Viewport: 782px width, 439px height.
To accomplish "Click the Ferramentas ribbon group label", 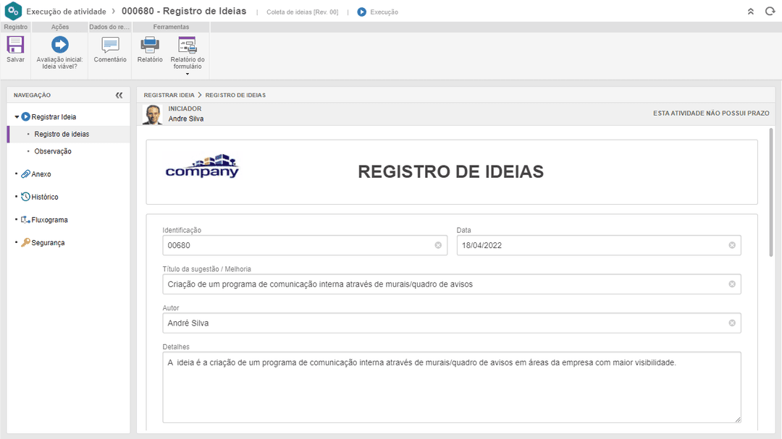I will pos(171,27).
